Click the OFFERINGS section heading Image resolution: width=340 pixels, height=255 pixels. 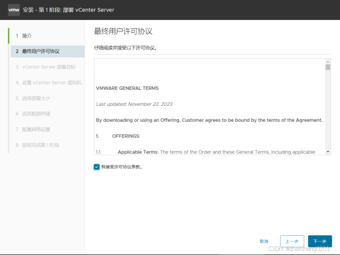click(x=126, y=136)
